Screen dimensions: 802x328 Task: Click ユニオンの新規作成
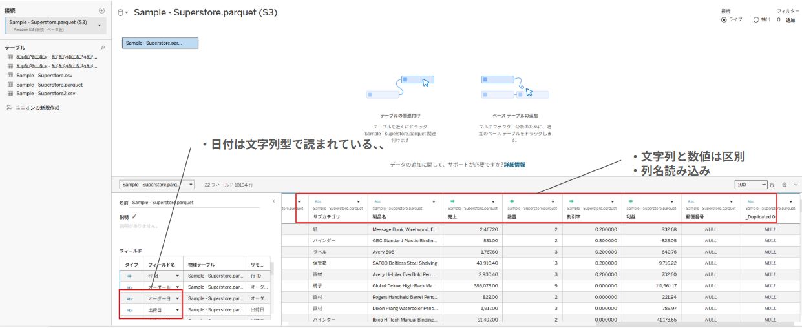tap(37, 108)
